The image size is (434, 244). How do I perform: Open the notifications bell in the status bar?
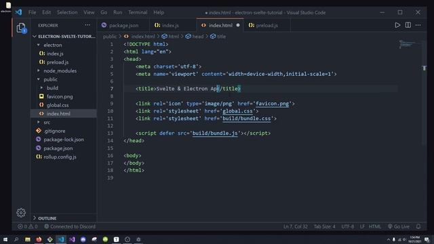[418, 226]
